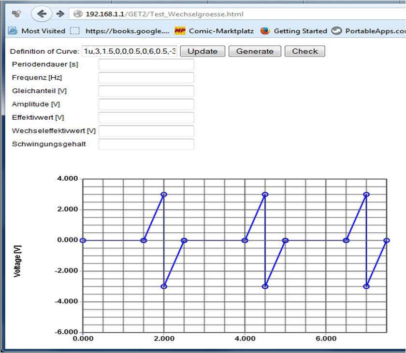The height and width of the screenshot is (353, 406).
Task: Click the Definition of Curve input field
Action: click(129, 51)
